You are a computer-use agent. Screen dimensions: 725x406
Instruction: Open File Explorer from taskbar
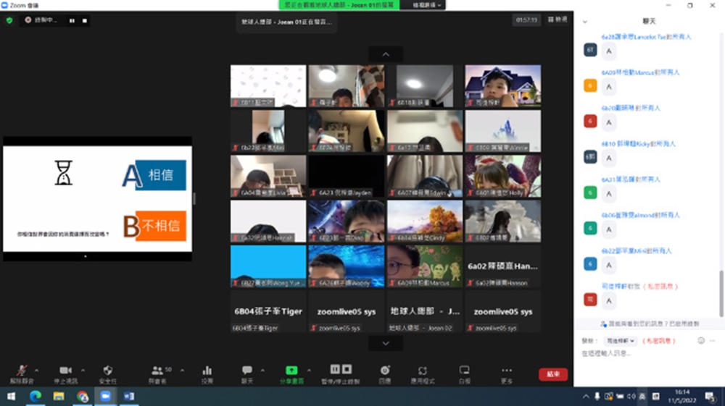[59, 397]
